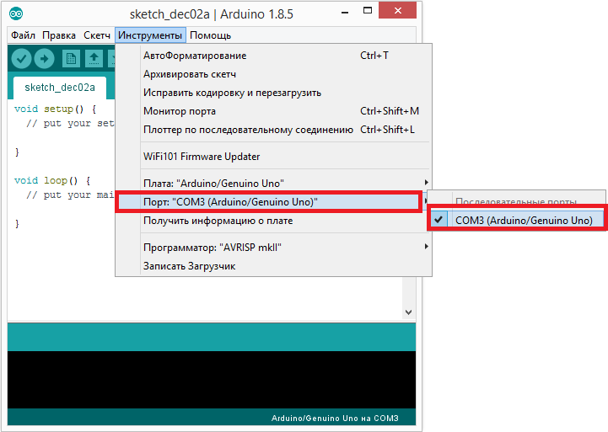Choose АвтоФорматирование menu entry
608x432 pixels.
(274, 56)
